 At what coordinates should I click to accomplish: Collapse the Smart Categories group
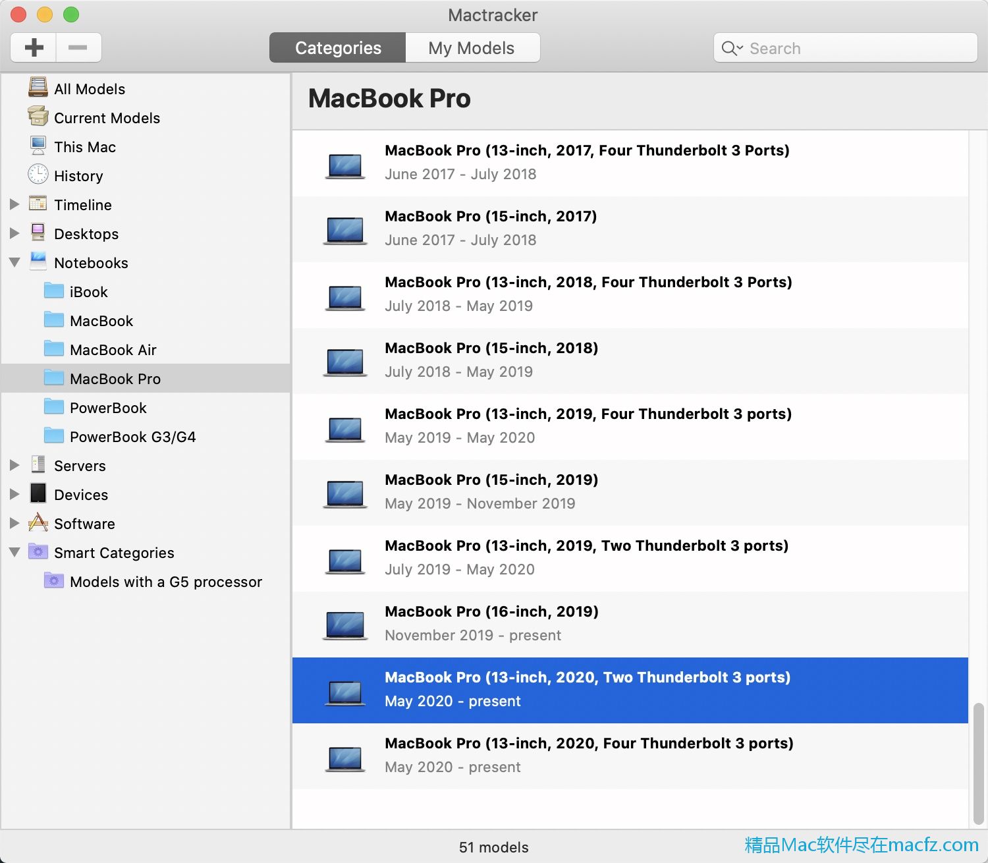14,552
